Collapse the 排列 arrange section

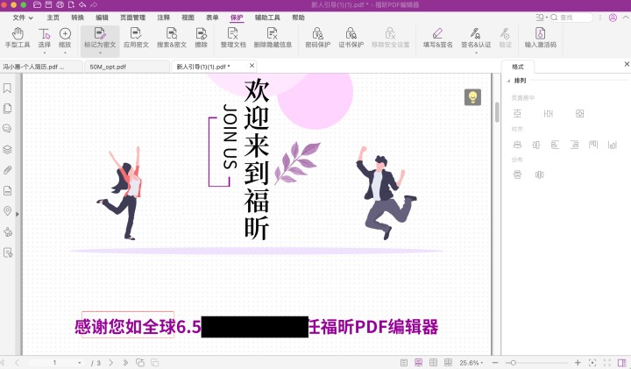508,81
